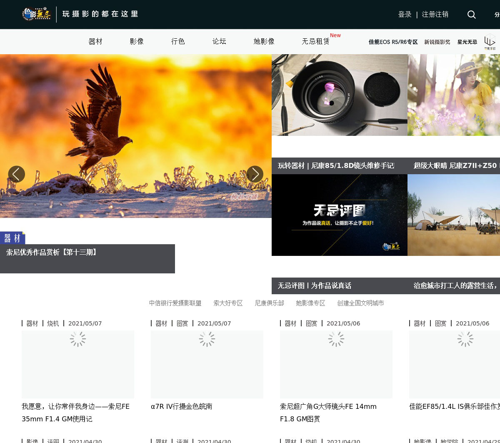
Task: Open 尼康俱乐部 link
Action: 269,303
